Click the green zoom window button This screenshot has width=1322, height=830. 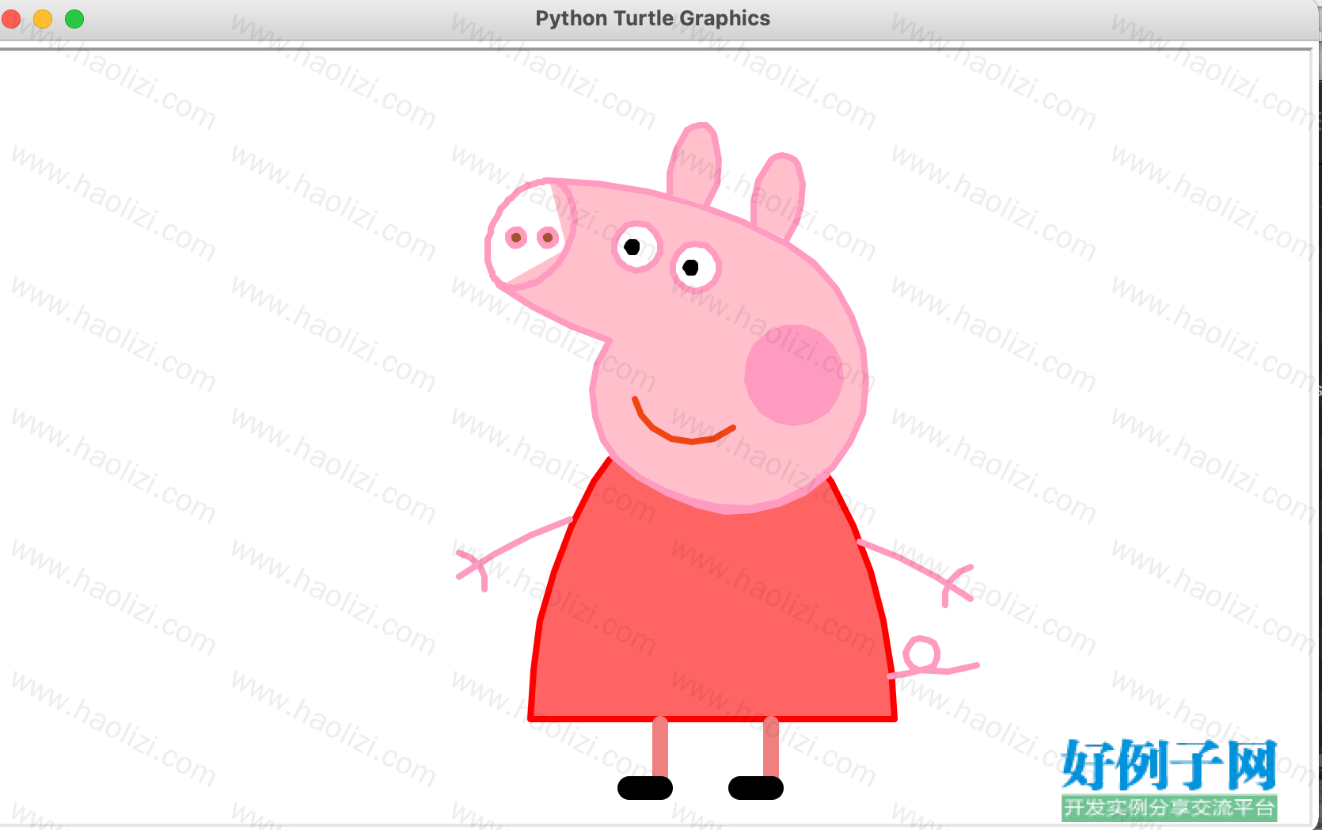click(x=74, y=18)
